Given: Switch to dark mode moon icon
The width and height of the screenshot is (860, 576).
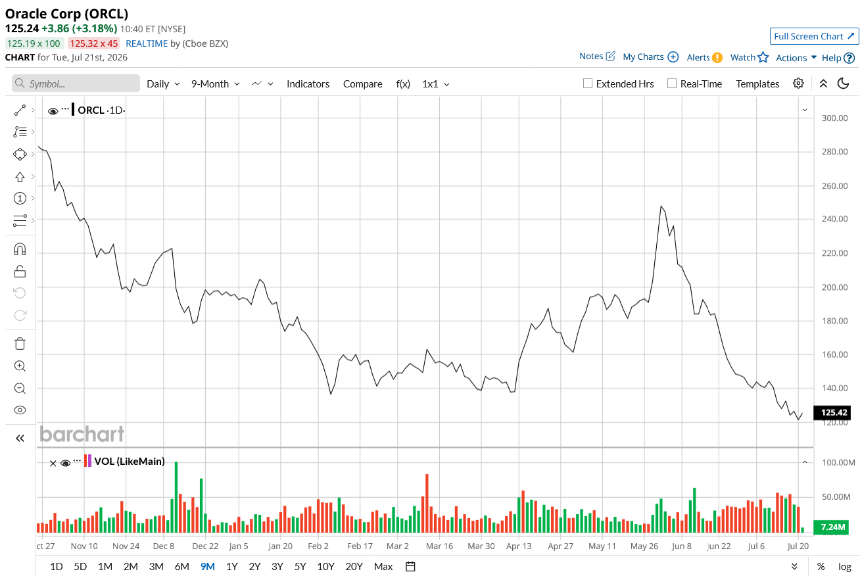Looking at the screenshot, I should [843, 84].
